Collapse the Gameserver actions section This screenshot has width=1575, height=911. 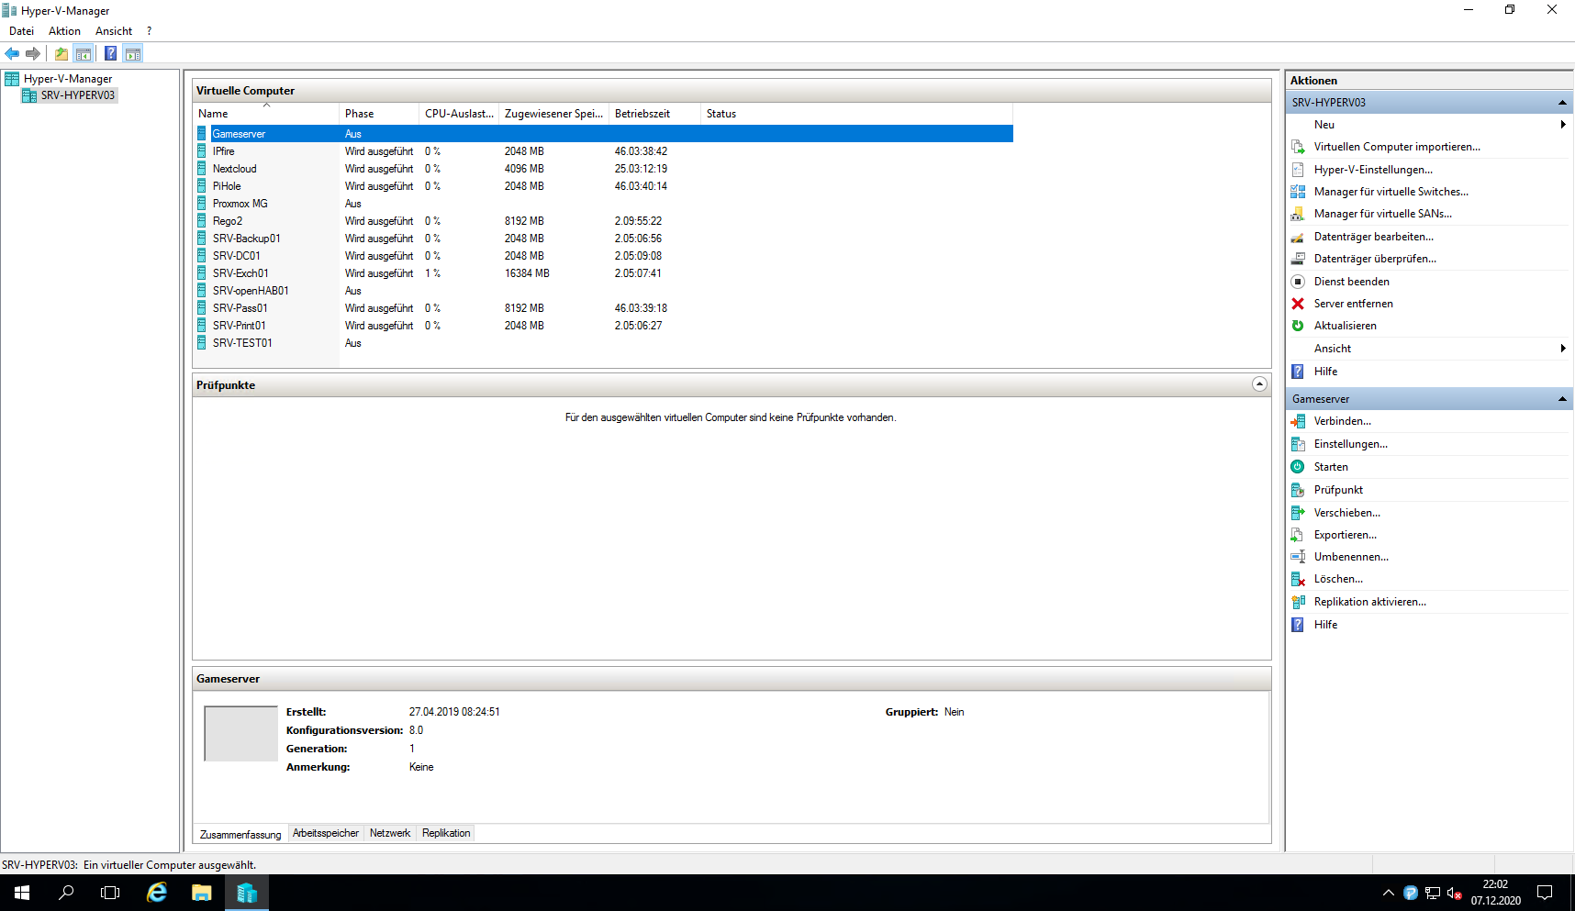coord(1562,399)
